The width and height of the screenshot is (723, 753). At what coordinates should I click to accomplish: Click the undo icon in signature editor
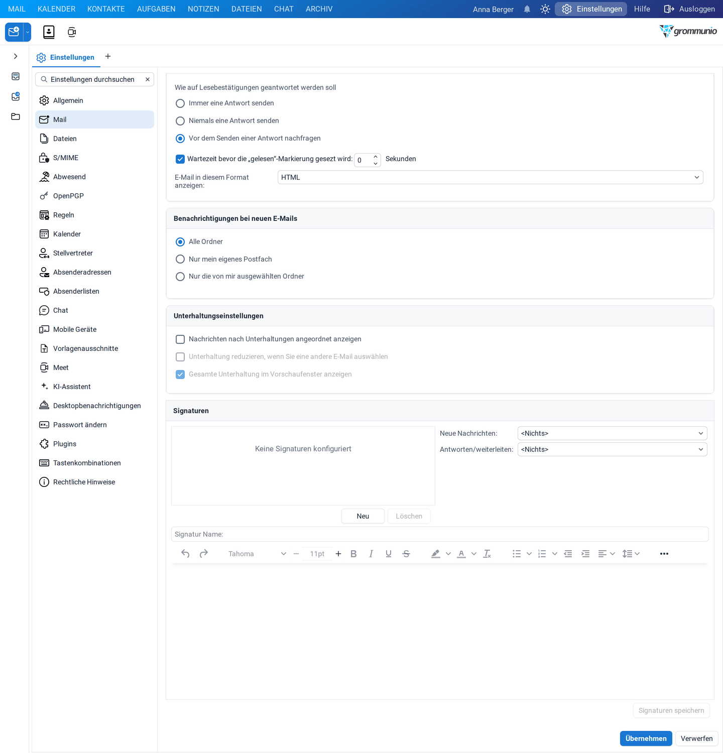click(185, 554)
